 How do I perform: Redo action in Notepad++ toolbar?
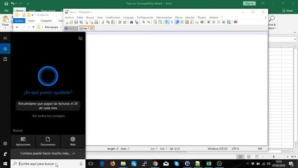click(x=125, y=22)
